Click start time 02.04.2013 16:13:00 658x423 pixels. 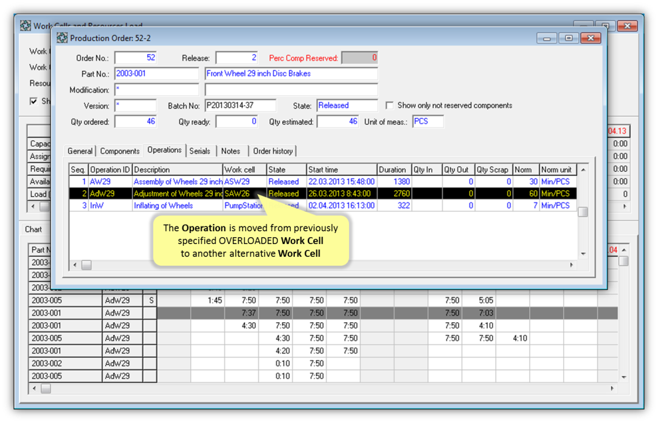click(x=342, y=206)
